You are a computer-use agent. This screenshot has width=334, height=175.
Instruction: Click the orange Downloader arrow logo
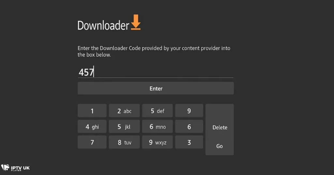(x=136, y=22)
